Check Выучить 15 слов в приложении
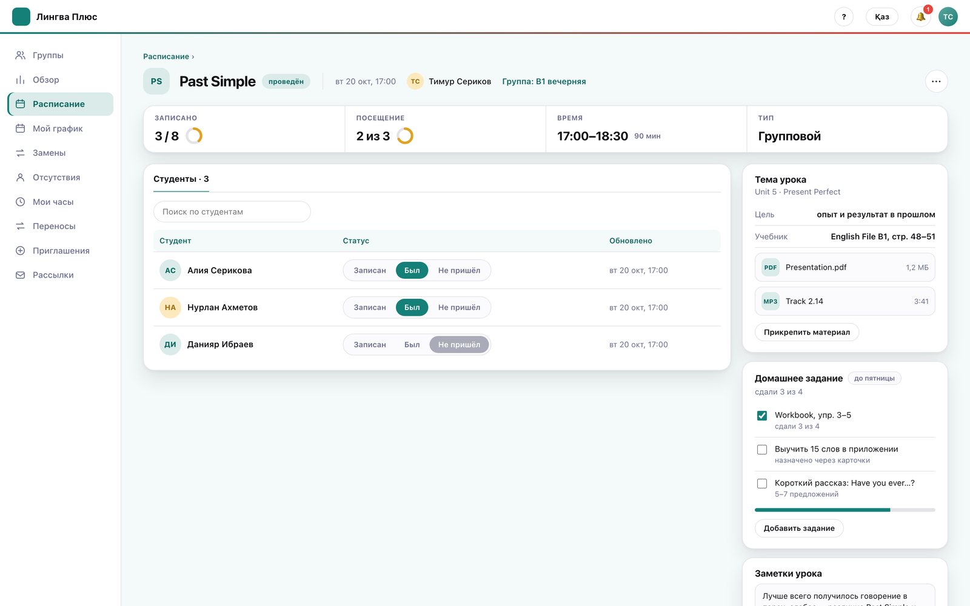 tap(762, 450)
